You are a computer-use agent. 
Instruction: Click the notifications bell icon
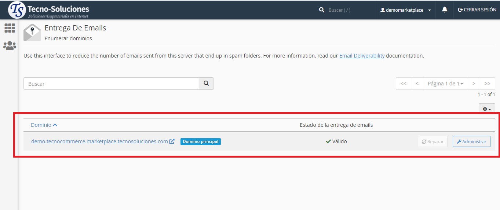pos(445,10)
